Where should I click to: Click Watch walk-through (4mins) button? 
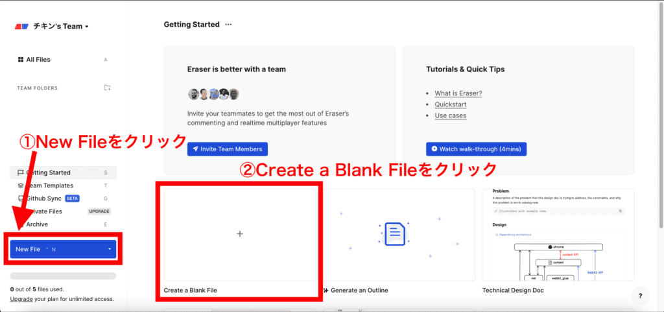476,149
